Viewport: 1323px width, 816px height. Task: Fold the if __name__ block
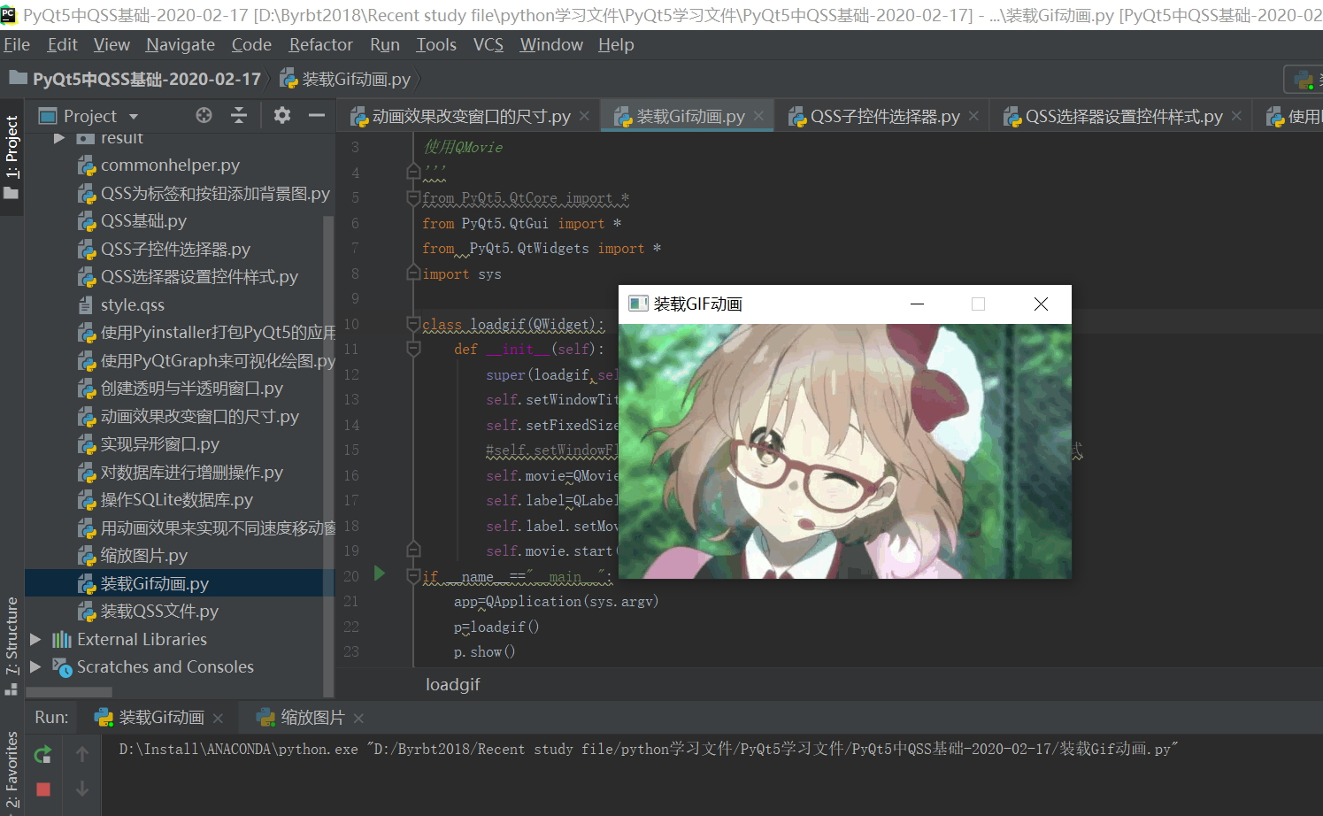(x=413, y=576)
